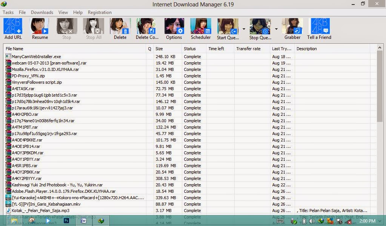This screenshot has width=386, height=226.
Task: Expand the Start Queue dropdown arrow
Action: point(244,28)
